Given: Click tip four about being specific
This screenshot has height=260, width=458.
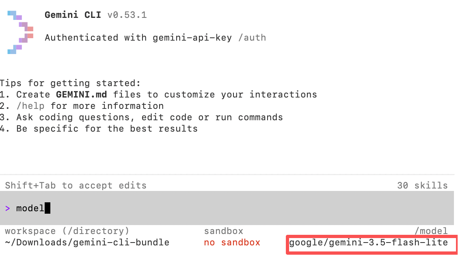Looking at the screenshot, I should pyautogui.click(x=99, y=129).
